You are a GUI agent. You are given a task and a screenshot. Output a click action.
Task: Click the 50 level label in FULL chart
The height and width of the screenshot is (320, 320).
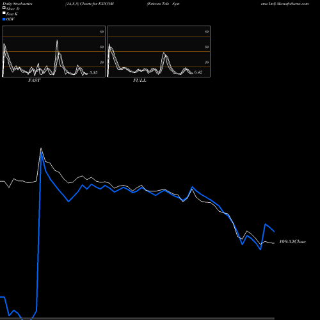coord(207,47)
